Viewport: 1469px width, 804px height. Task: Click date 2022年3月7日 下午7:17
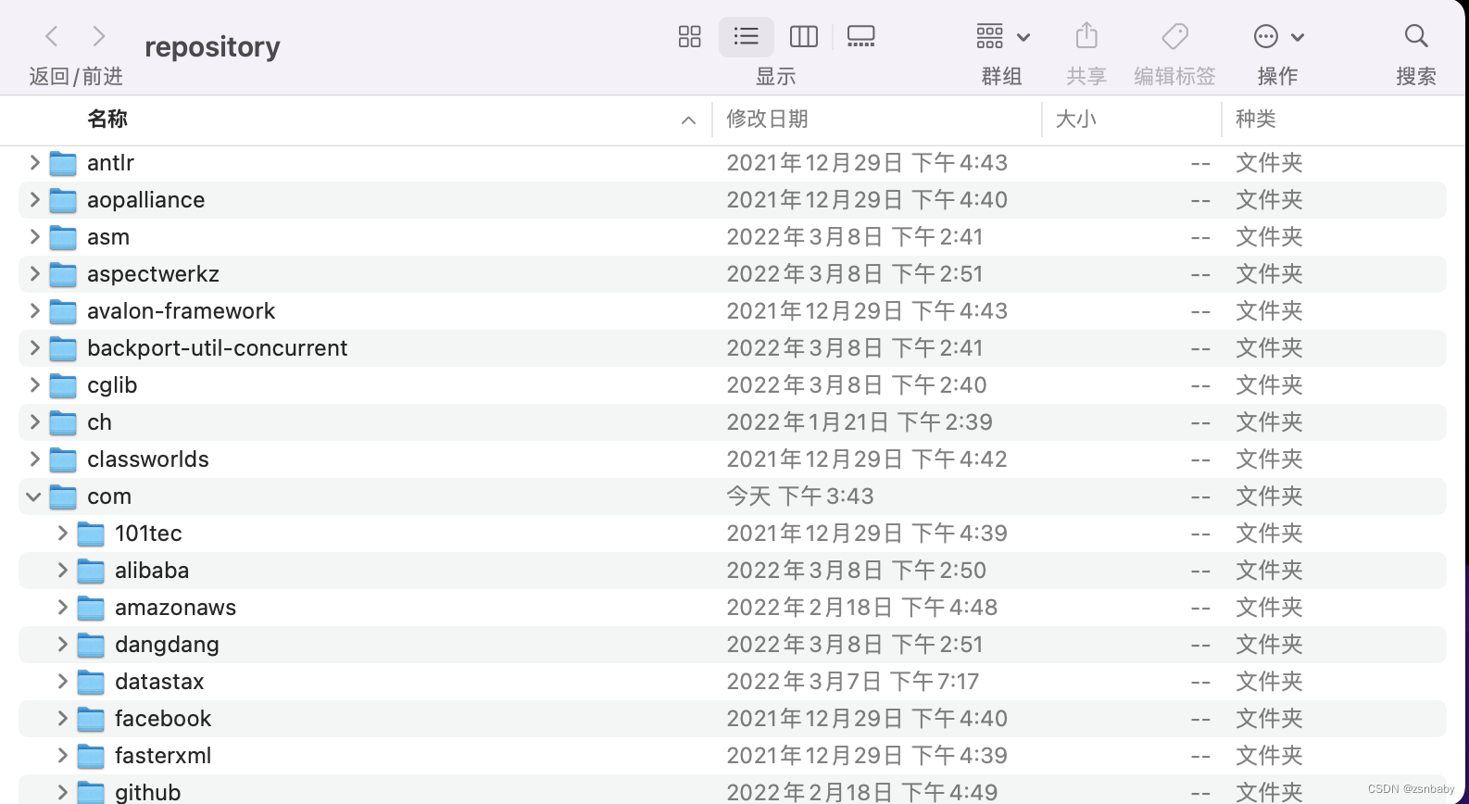(x=853, y=682)
